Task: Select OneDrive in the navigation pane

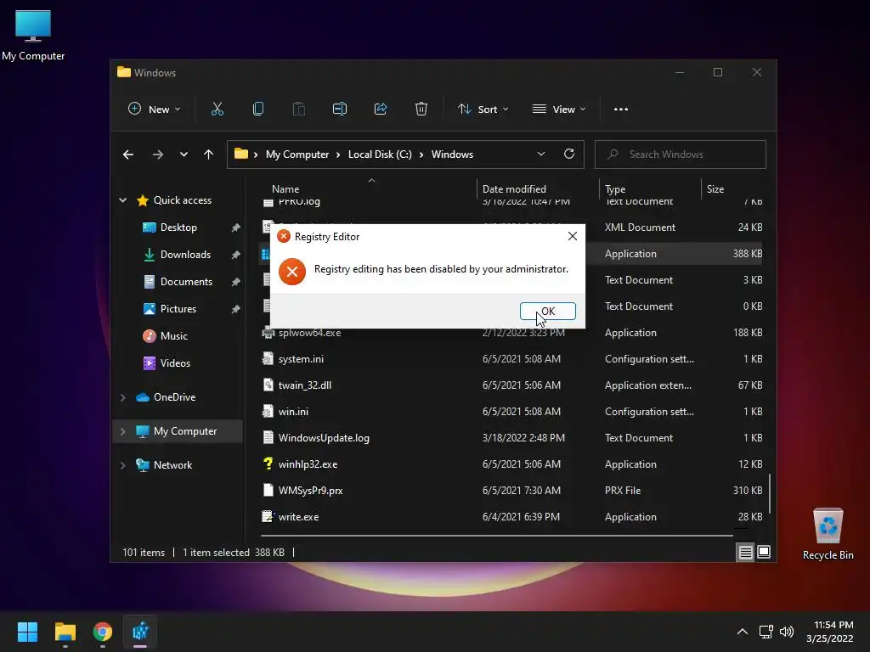Action: [x=174, y=397]
